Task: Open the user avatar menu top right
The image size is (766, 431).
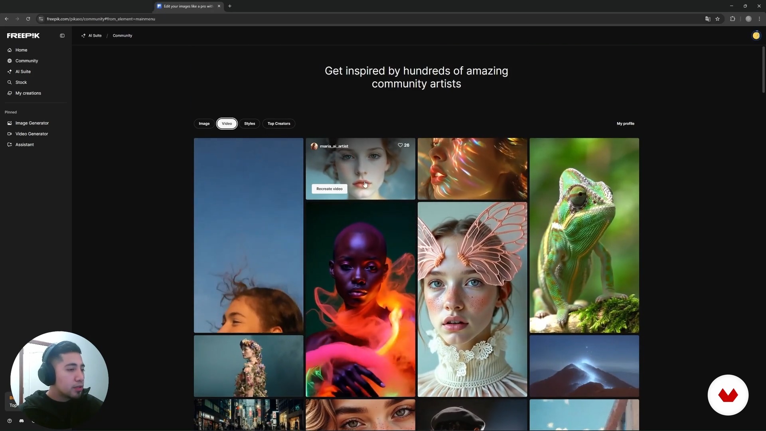Action: 756,36
